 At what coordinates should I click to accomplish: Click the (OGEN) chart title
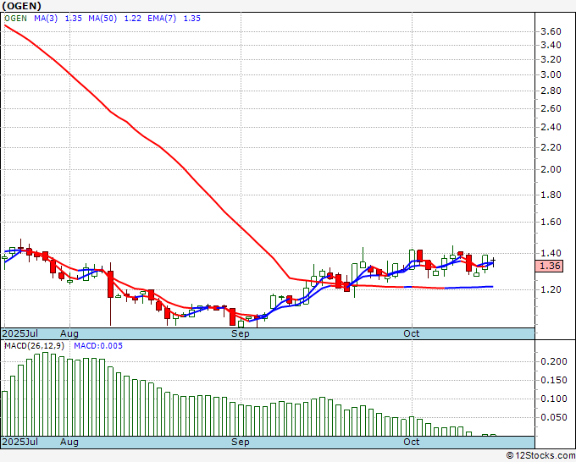(22, 6)
